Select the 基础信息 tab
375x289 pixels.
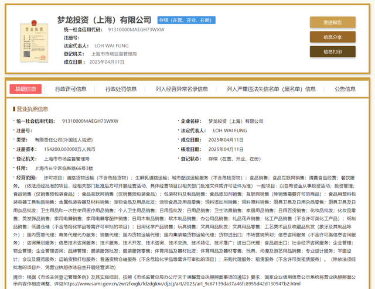coord(26,89)
